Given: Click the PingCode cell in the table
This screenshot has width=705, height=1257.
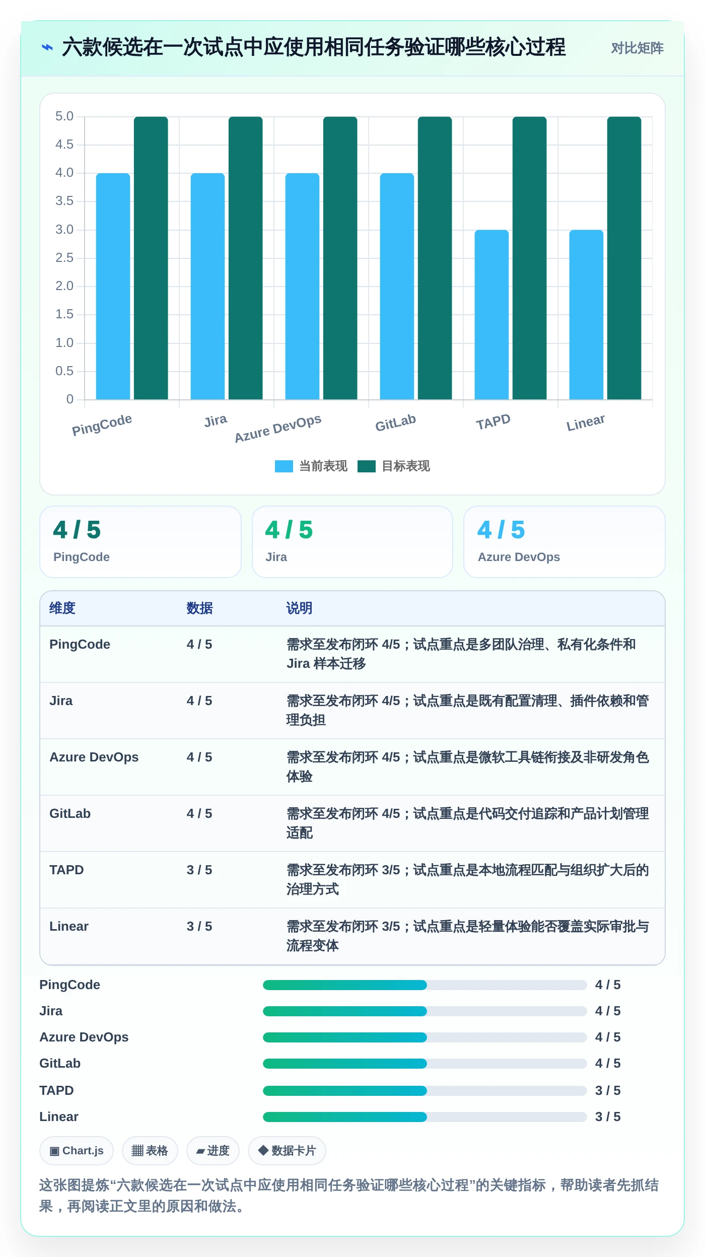Looking at the screenshot, I should 80,645.
